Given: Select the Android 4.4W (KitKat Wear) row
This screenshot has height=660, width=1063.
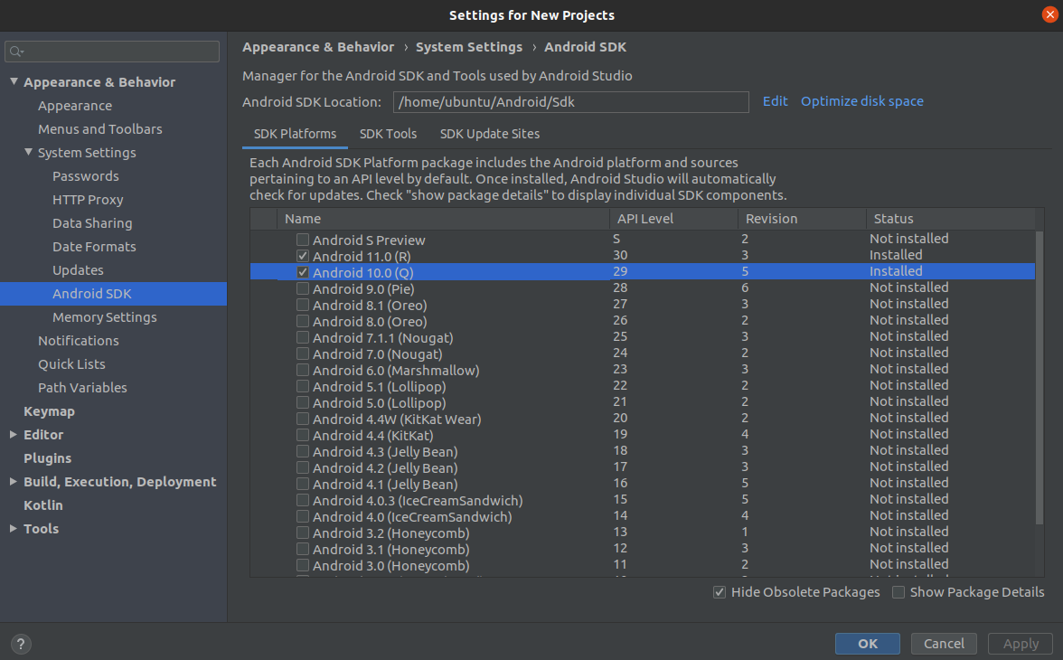Looking at the screenshot, I should pos(643,419).
